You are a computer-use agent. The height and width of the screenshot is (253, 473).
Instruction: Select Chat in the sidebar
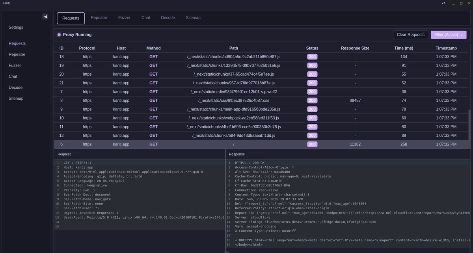pos(13,76)
